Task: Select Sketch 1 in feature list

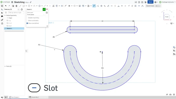Action: (x=14, y=29)
